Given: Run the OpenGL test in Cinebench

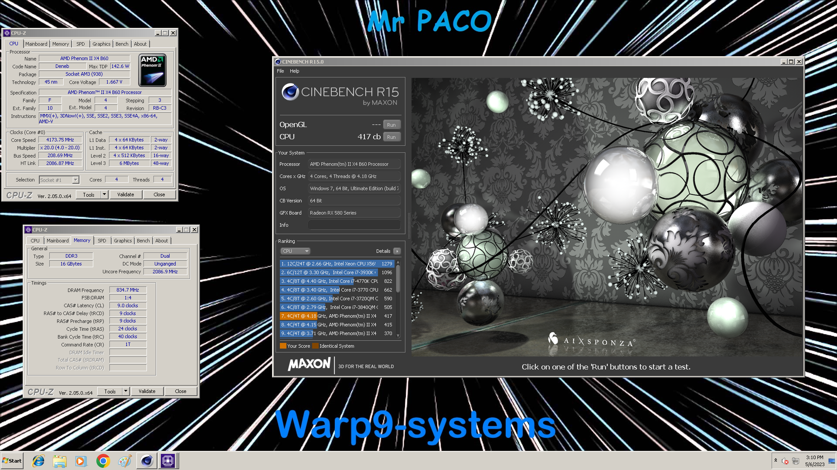Looking at the screenshot, I should (391, 125).
